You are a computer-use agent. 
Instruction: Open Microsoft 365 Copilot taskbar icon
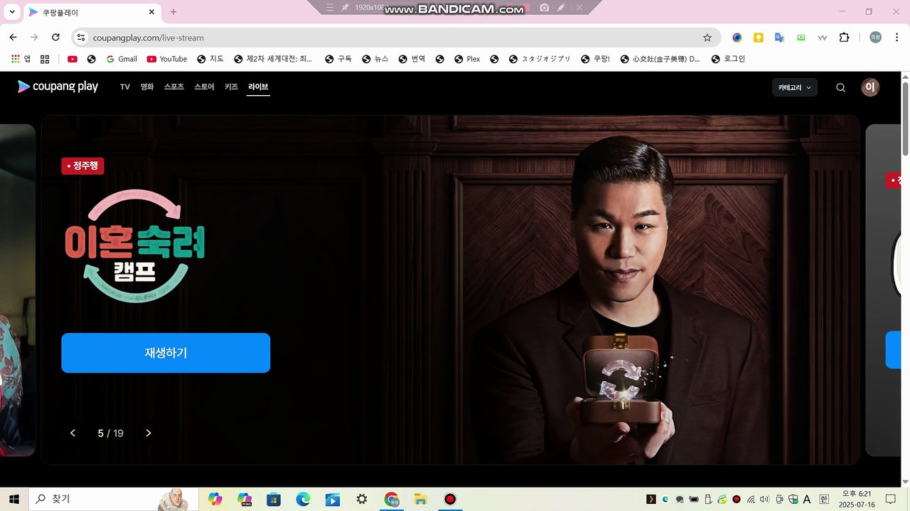[x=245, y=499]
